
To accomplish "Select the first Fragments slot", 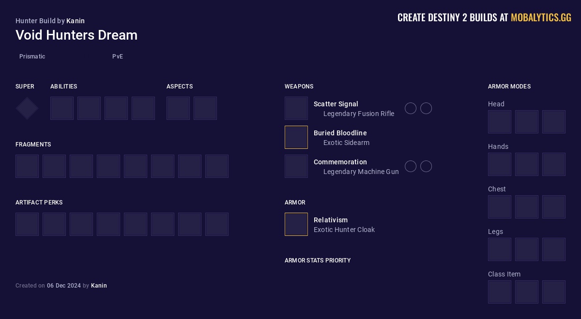I will tap(27, 166).
